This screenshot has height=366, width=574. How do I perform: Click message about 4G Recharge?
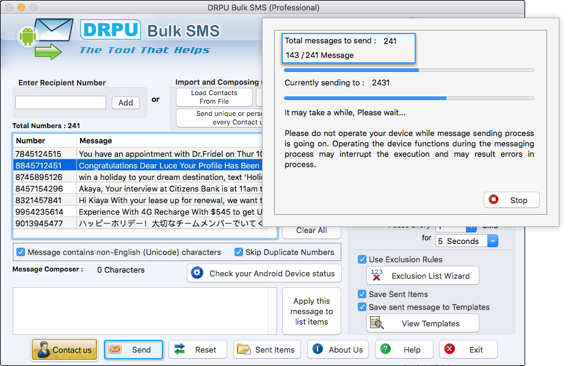170,212
